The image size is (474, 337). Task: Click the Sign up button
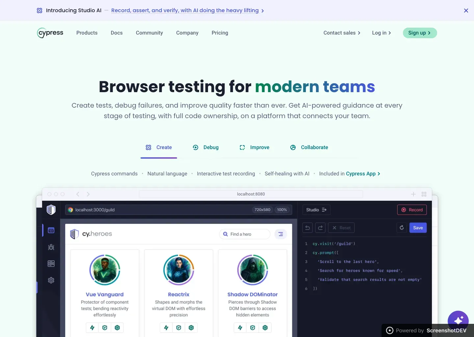coord(420,33)
